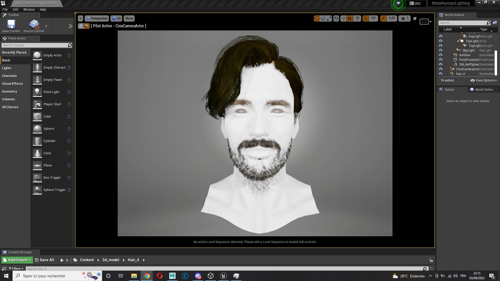Toggle grid snapping on or off
The height and width of the screenshot is (281, 500).
(350, 19)
